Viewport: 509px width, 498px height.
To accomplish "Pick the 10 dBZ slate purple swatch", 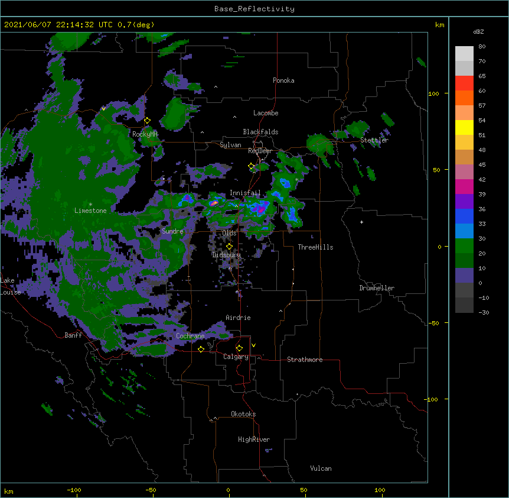I will coord(464,276).
